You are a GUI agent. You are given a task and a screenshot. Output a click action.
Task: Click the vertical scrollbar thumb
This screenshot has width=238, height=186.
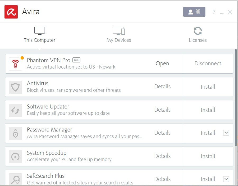236,98
